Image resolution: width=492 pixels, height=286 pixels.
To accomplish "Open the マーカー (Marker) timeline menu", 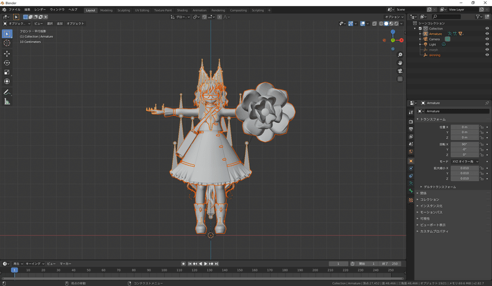I will click(65, 263).
